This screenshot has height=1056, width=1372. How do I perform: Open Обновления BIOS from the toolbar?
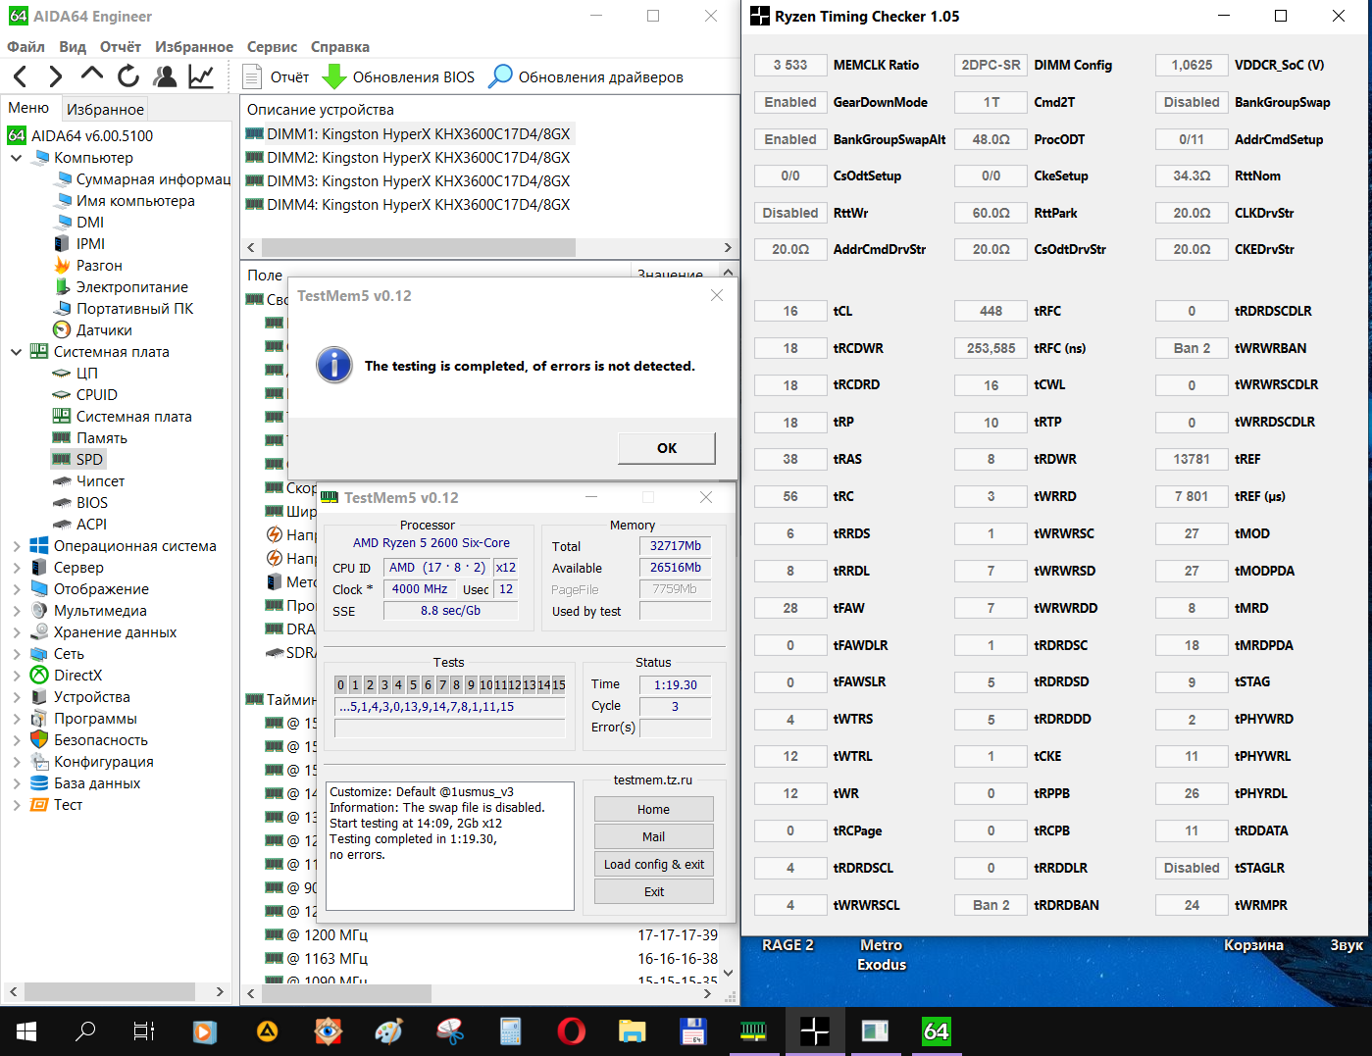pos(398,76)
